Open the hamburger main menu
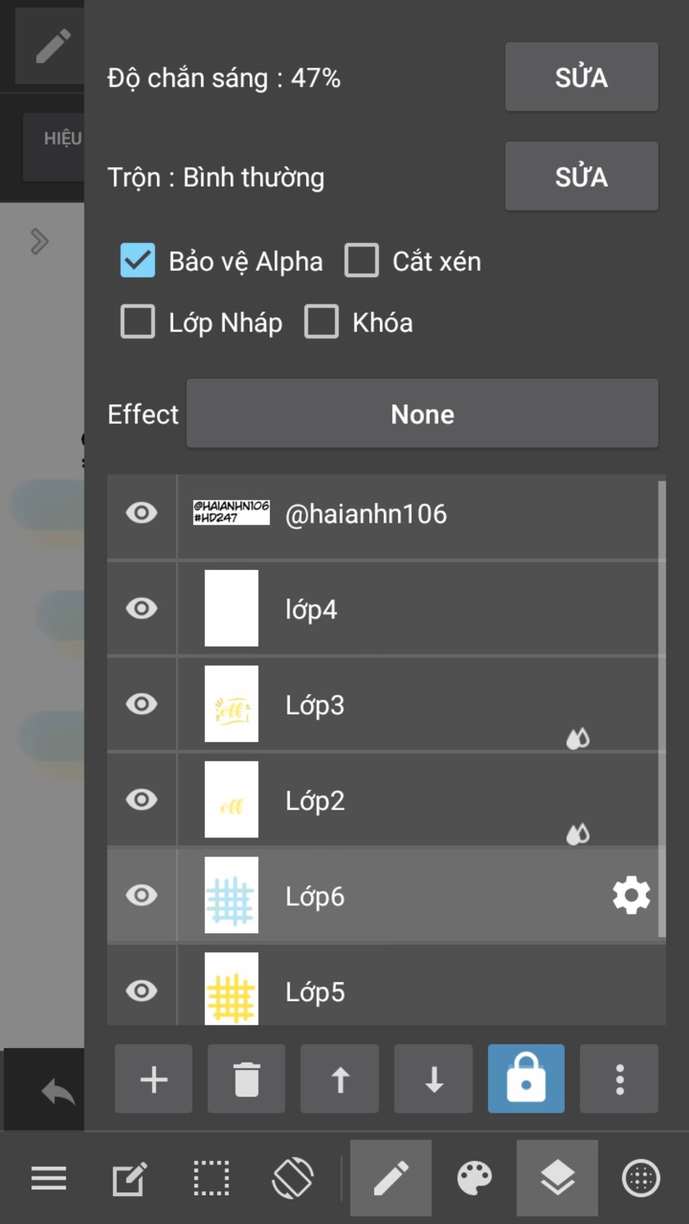 coord(48,1178)
